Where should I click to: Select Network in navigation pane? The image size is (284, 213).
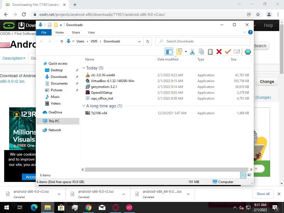(55, 130)
